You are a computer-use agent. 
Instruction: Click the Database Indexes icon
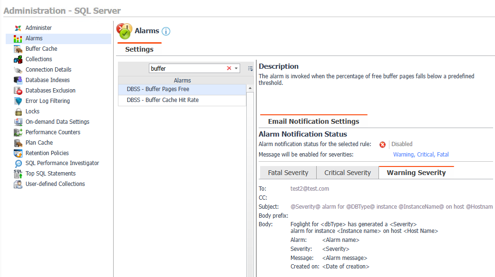point(18,80)
